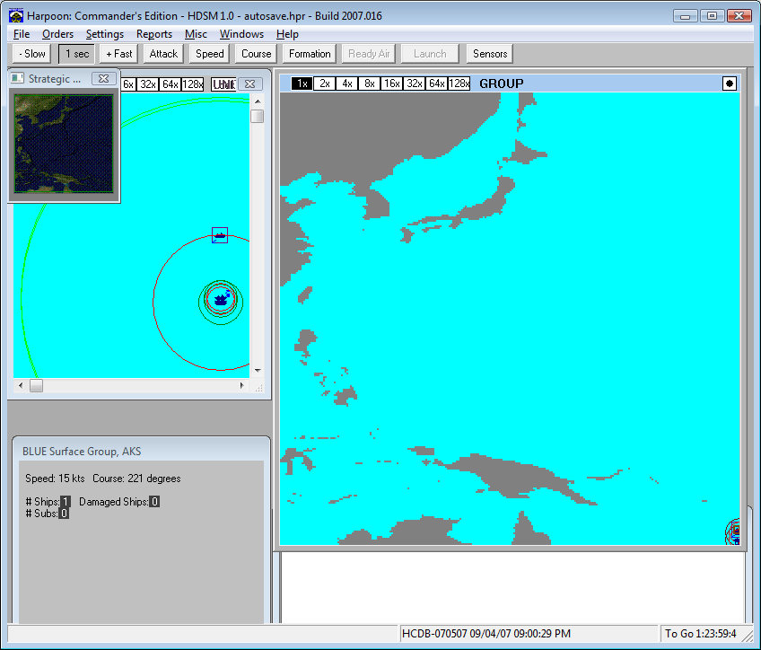
Task: Open the Settings menu
Action: (105, 34)
